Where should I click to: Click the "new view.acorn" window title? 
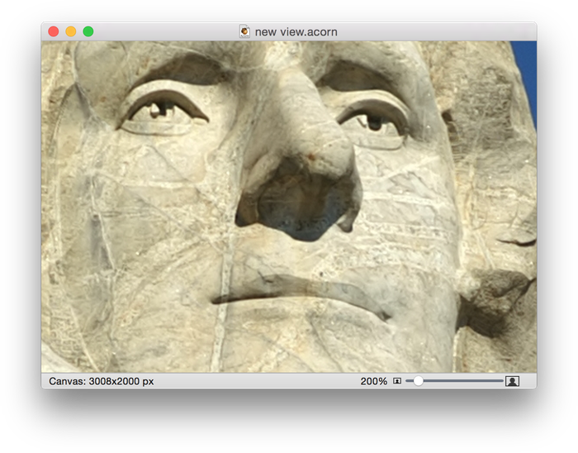click(296, 31)
